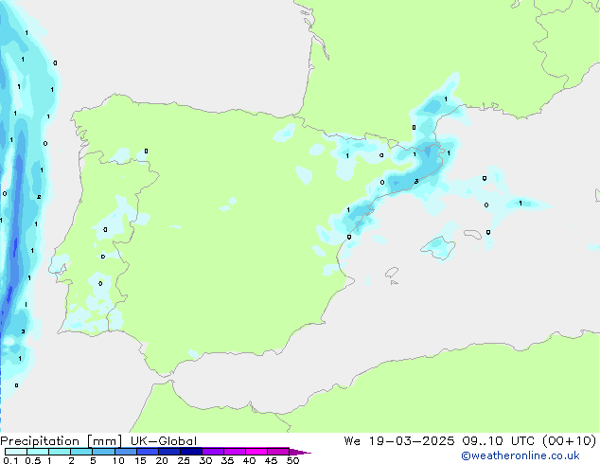Pick the 35–40 mm violet legend swatch
Image resolution: width=600 pixels, height=464 pixels.
coord(234,452)
